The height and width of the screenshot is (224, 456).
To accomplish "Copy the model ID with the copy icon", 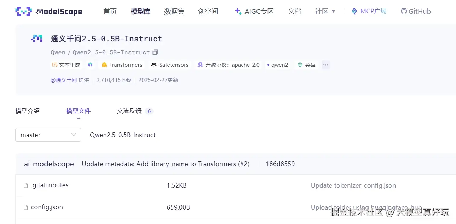I will 155,52.
